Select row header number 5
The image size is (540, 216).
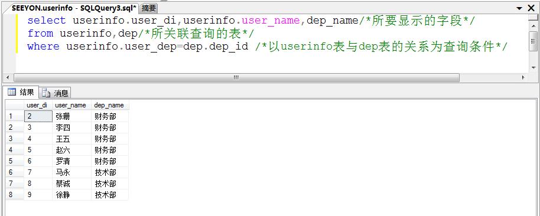coord(15,161)
